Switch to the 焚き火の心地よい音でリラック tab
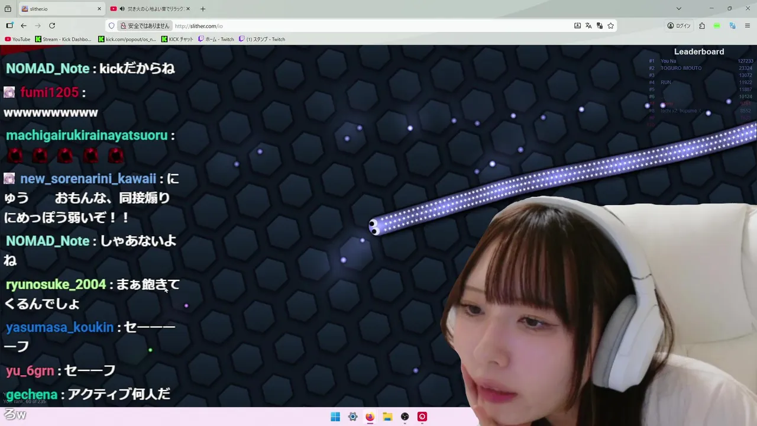This screenshot has height=426, width=757. [x=150, y=9]
